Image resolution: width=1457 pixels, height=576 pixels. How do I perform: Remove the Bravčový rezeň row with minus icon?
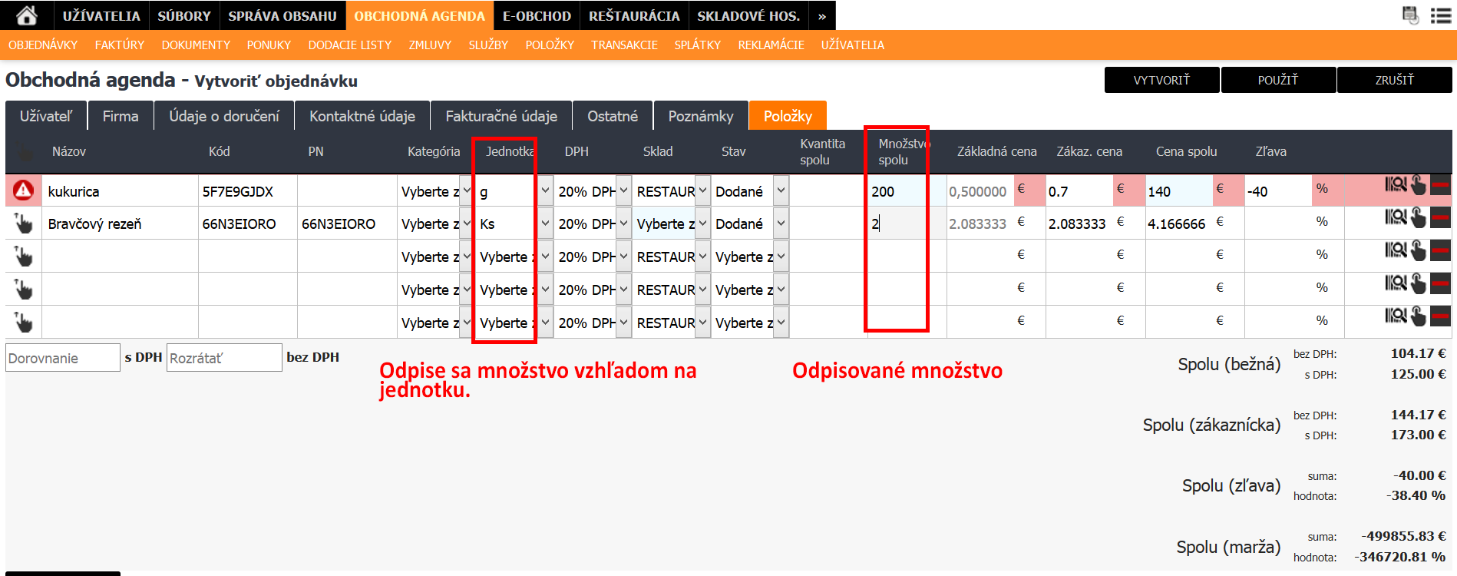coord(1440,218)
